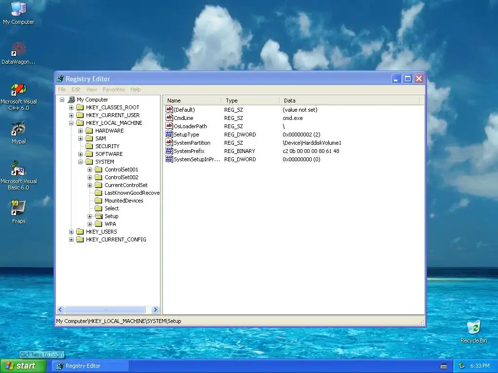Click the tree pane left scroll arrow
Screen dimensions: 498x373
pos(60,309)
